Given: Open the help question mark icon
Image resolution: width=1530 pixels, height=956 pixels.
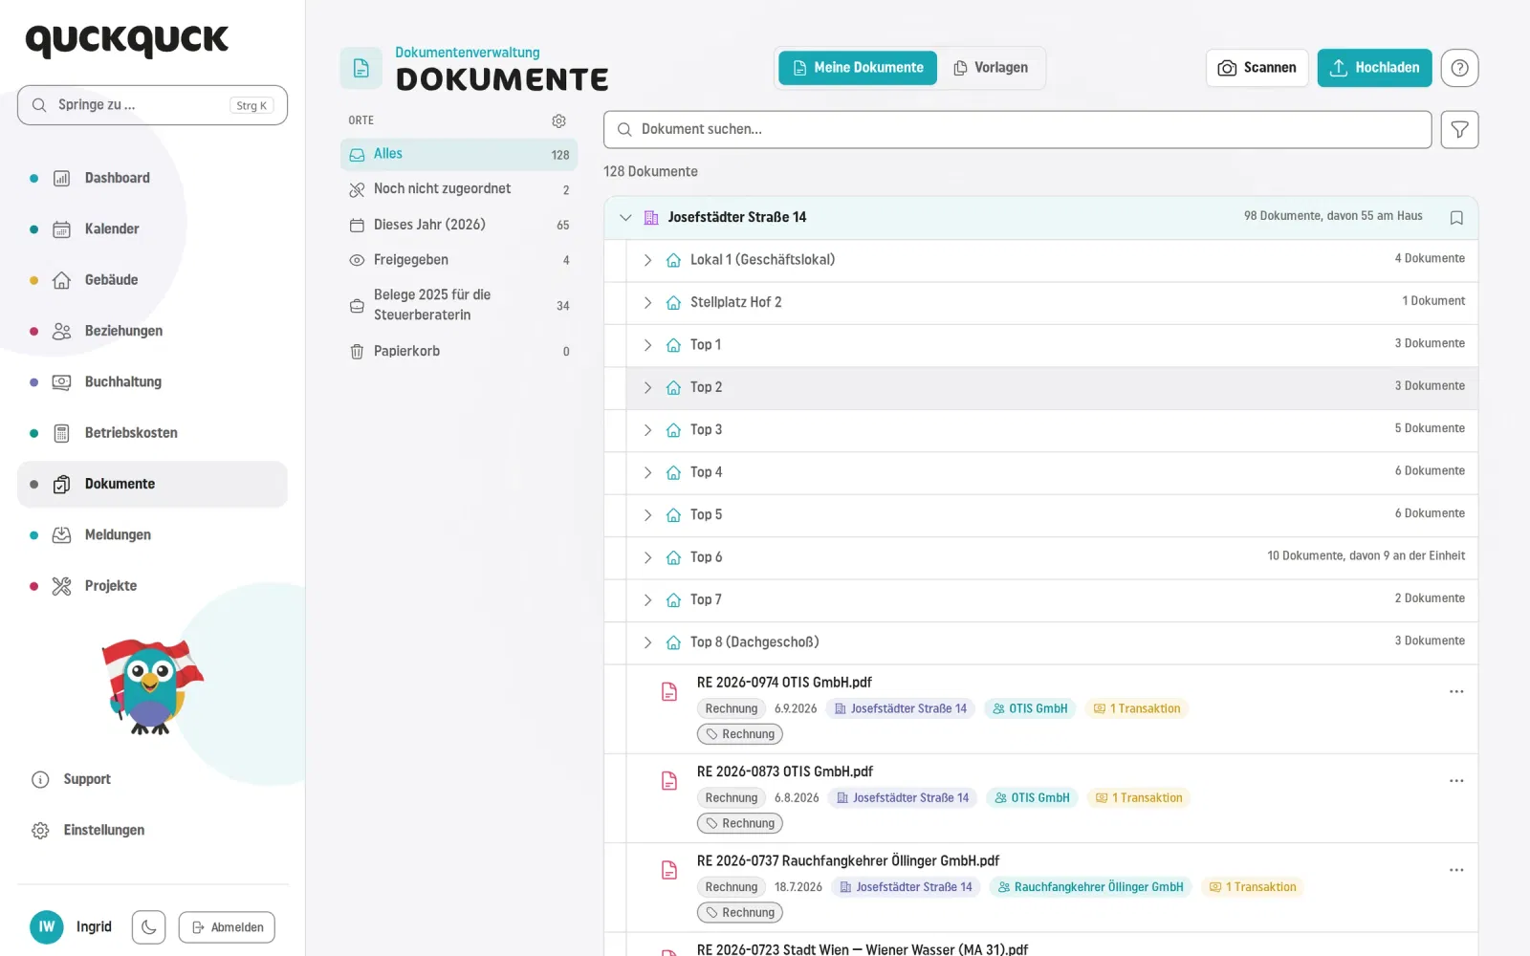Looking at the screenshot, I should [1459, 68].
